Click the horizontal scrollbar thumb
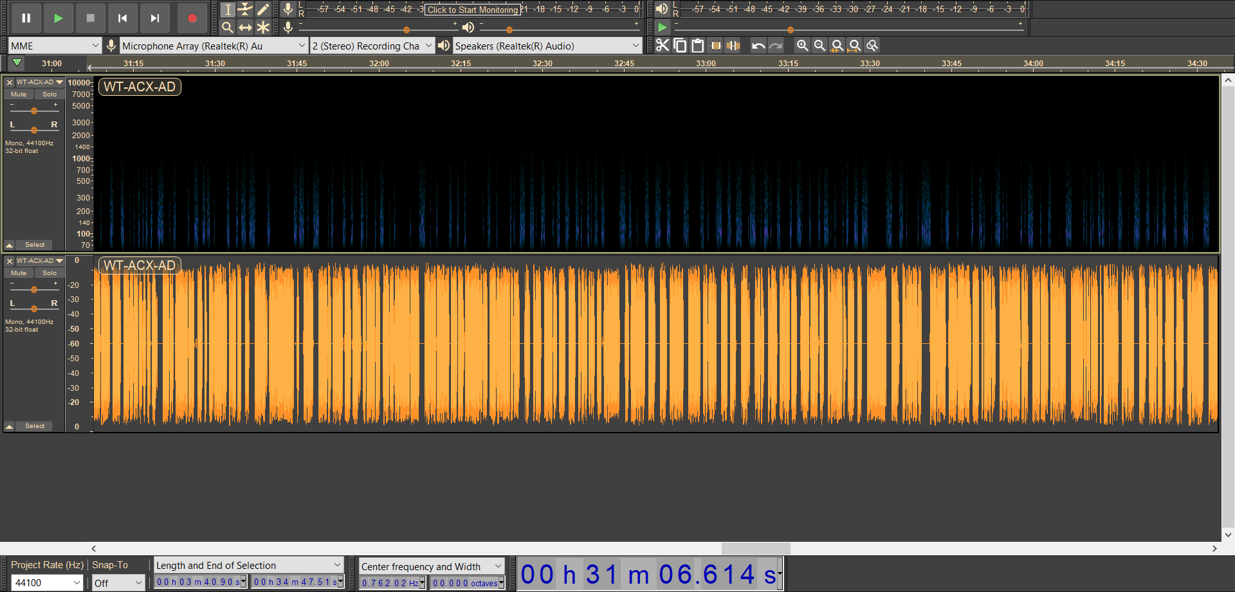The width and height of the screenshot is (1235, 592). coord(756,548)
